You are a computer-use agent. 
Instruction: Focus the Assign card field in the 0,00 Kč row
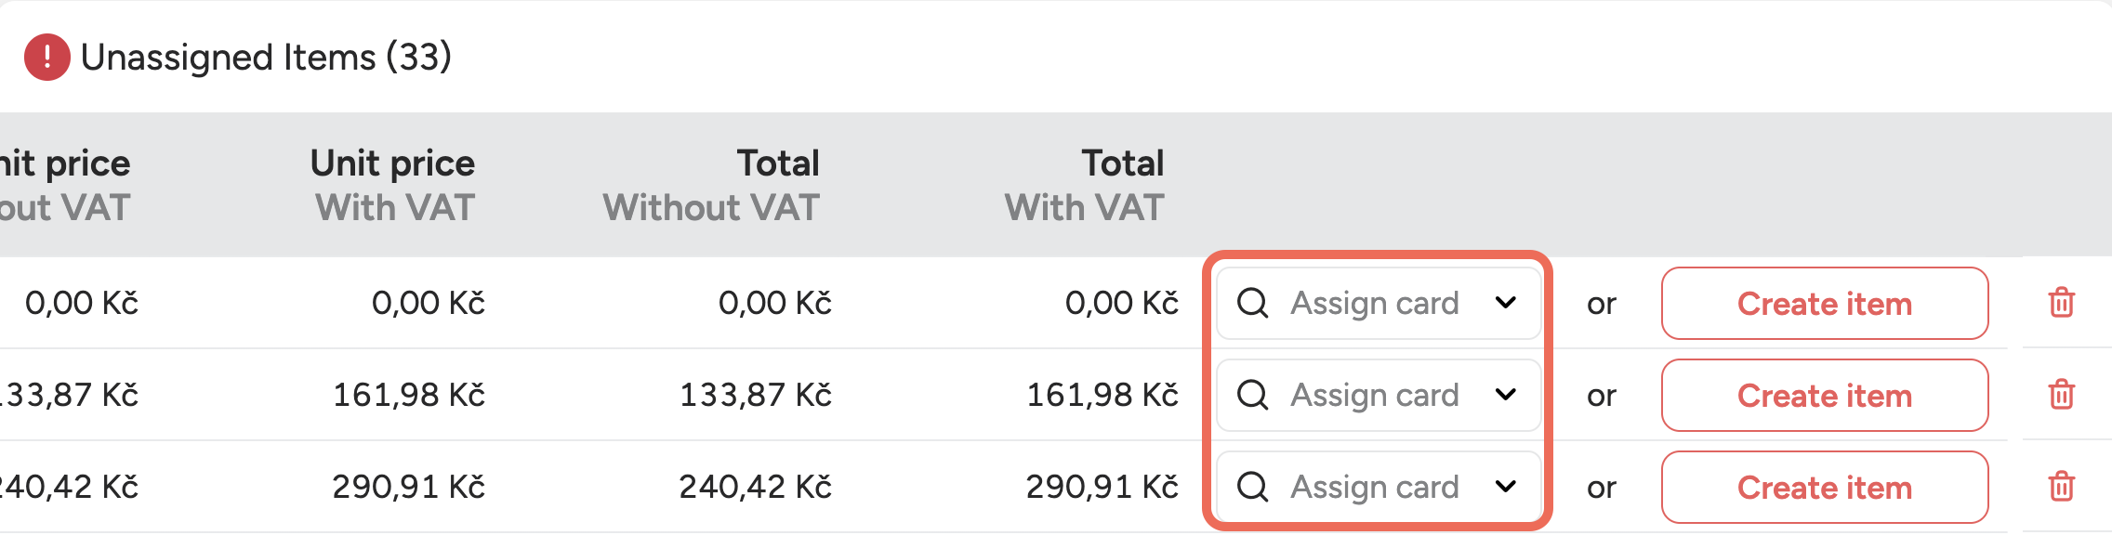point(1374,303)
